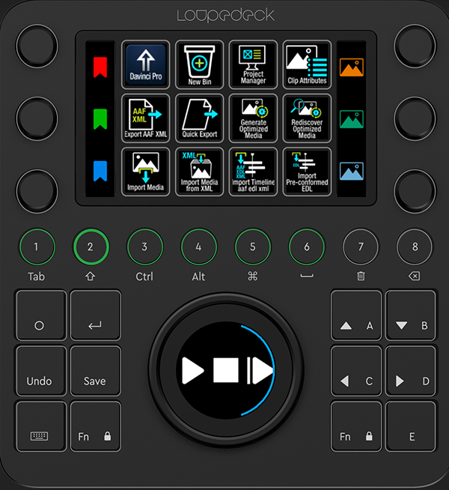449x490 pixels.
Task: Click the right arrow D button
Action: pos(411,371)
